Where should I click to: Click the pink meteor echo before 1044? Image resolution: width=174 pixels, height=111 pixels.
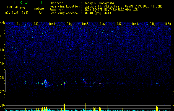click(64, 83)
